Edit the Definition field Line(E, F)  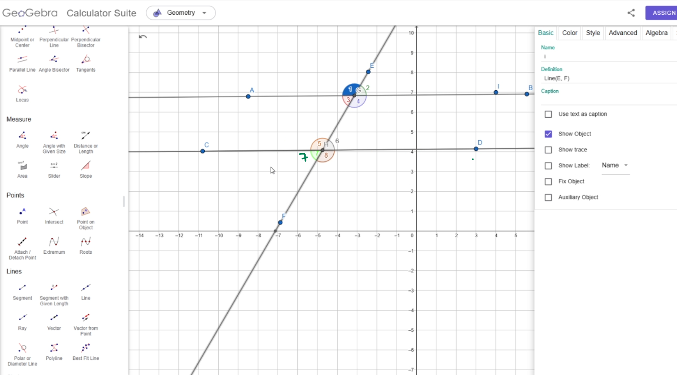pyautogui.click(x=609, y=78)
